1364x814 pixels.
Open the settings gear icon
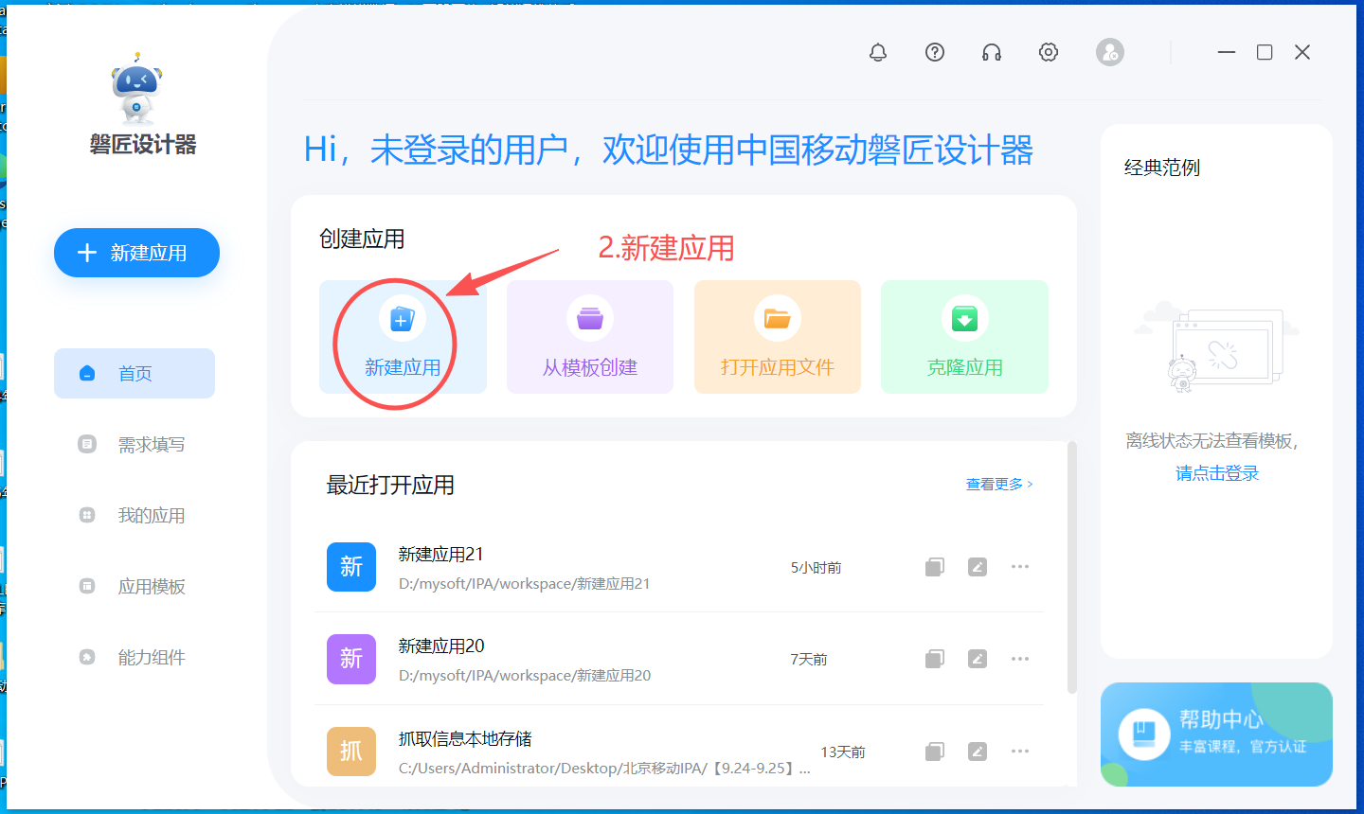click(1049, 52)
